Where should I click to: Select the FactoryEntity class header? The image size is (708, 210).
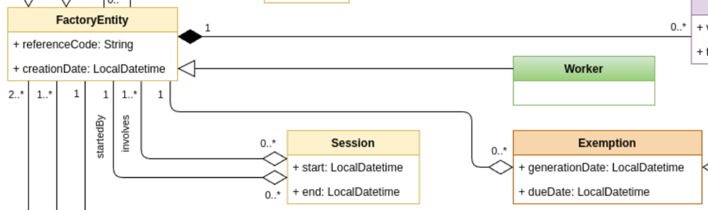tap(92, 20)
